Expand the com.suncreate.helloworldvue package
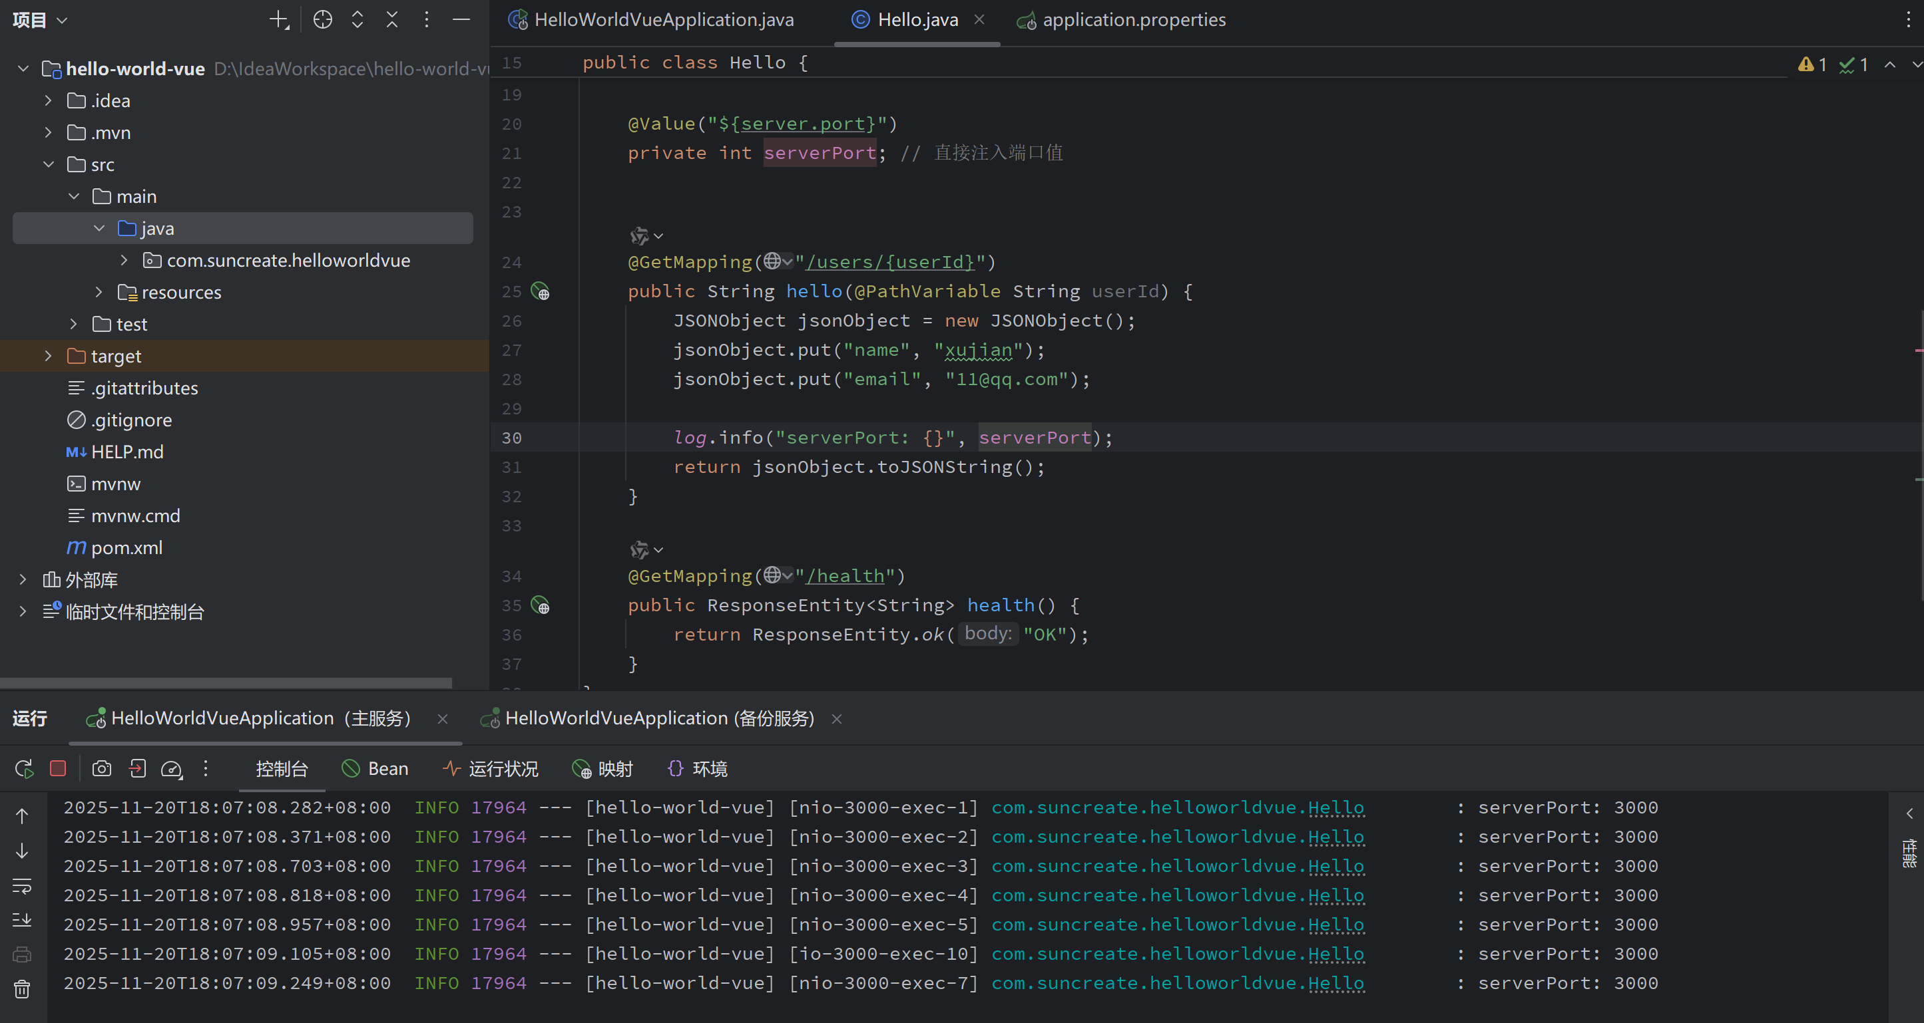Screen dimensions: 1924x1023 click(124, 261)
